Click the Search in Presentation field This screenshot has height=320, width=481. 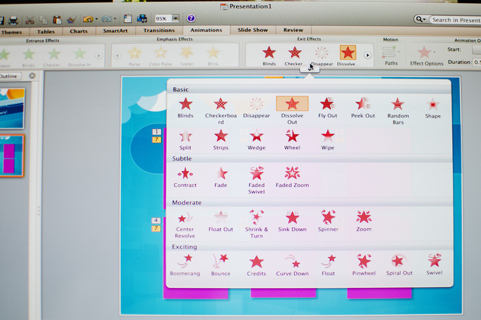(455, 20)
